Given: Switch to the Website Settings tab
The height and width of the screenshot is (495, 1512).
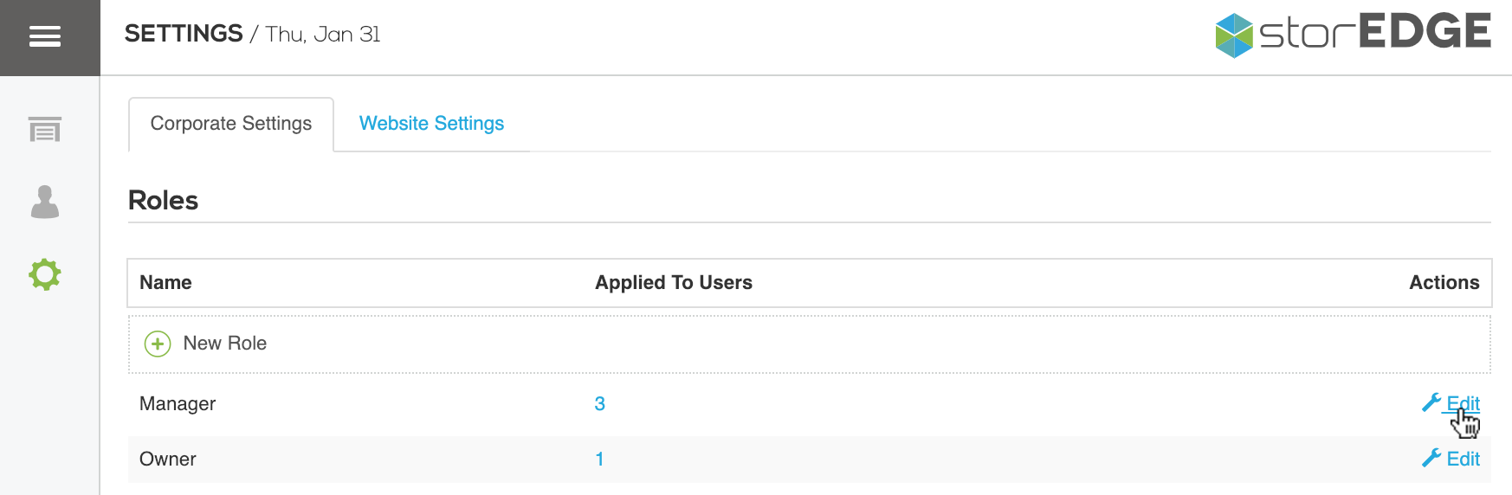Looking at the screenshot, I should [x=431, y=124].
